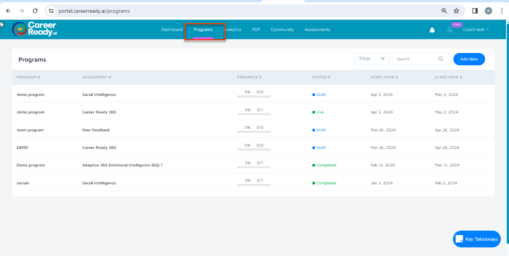Open the Key Takeaways button
Image resolution: width=509 pixels, height=256 pixels.
[477, 239]
